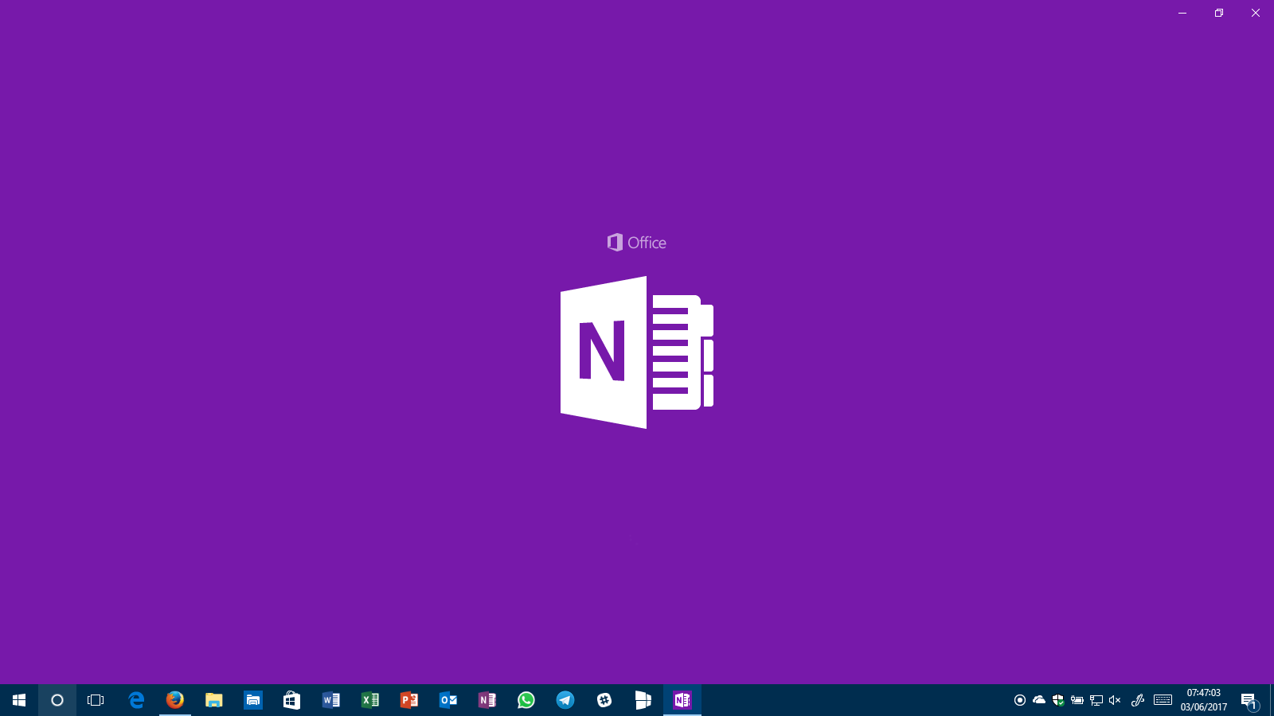Launch Telegram from the taskbar
Screen dimensions: 1274x716
[565, 700]
